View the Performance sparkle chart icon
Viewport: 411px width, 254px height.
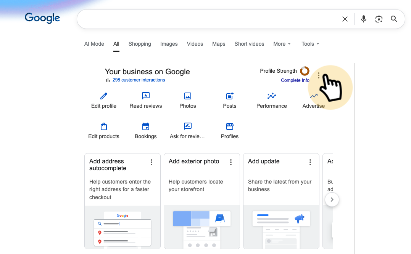[x=272, y=96]
